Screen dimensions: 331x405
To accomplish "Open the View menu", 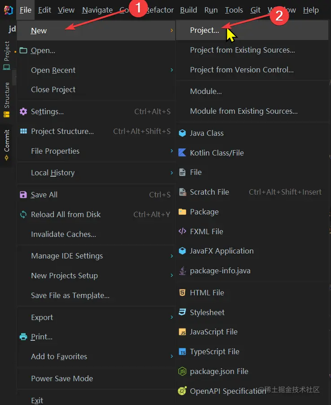I will (66, 10).
